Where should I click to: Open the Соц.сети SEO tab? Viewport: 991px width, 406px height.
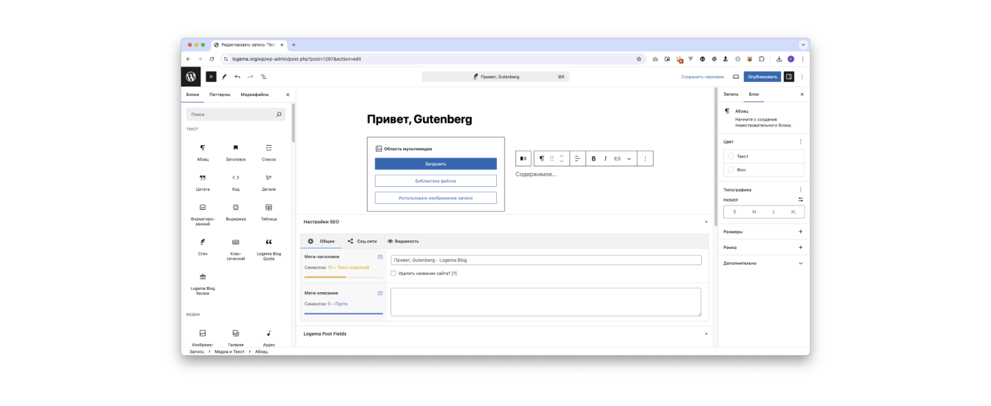point(362,241)
